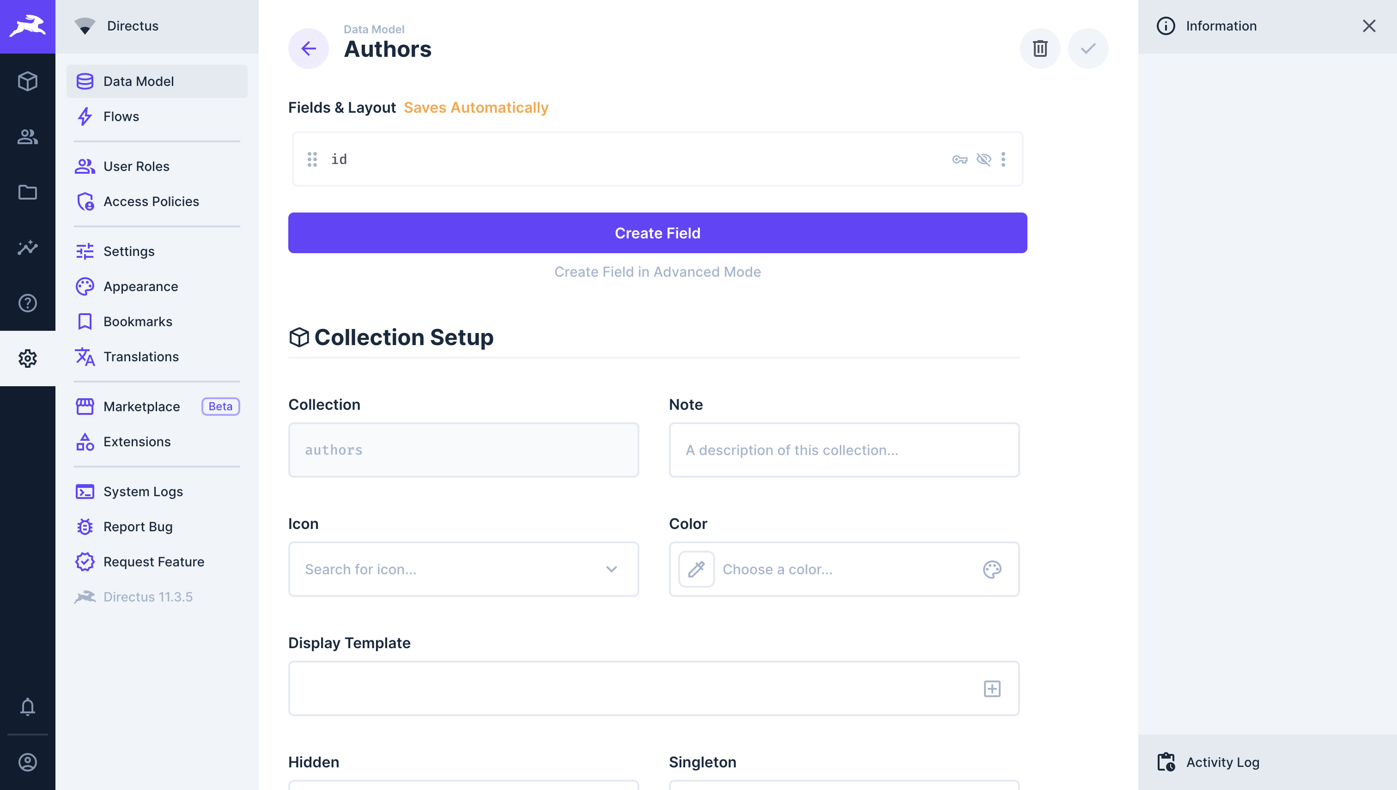The width and height of the screenshot is (1397, 790).
Task: Click the color eyedropper swatch button
Action: pyautogui.click(x=696, y=569)
